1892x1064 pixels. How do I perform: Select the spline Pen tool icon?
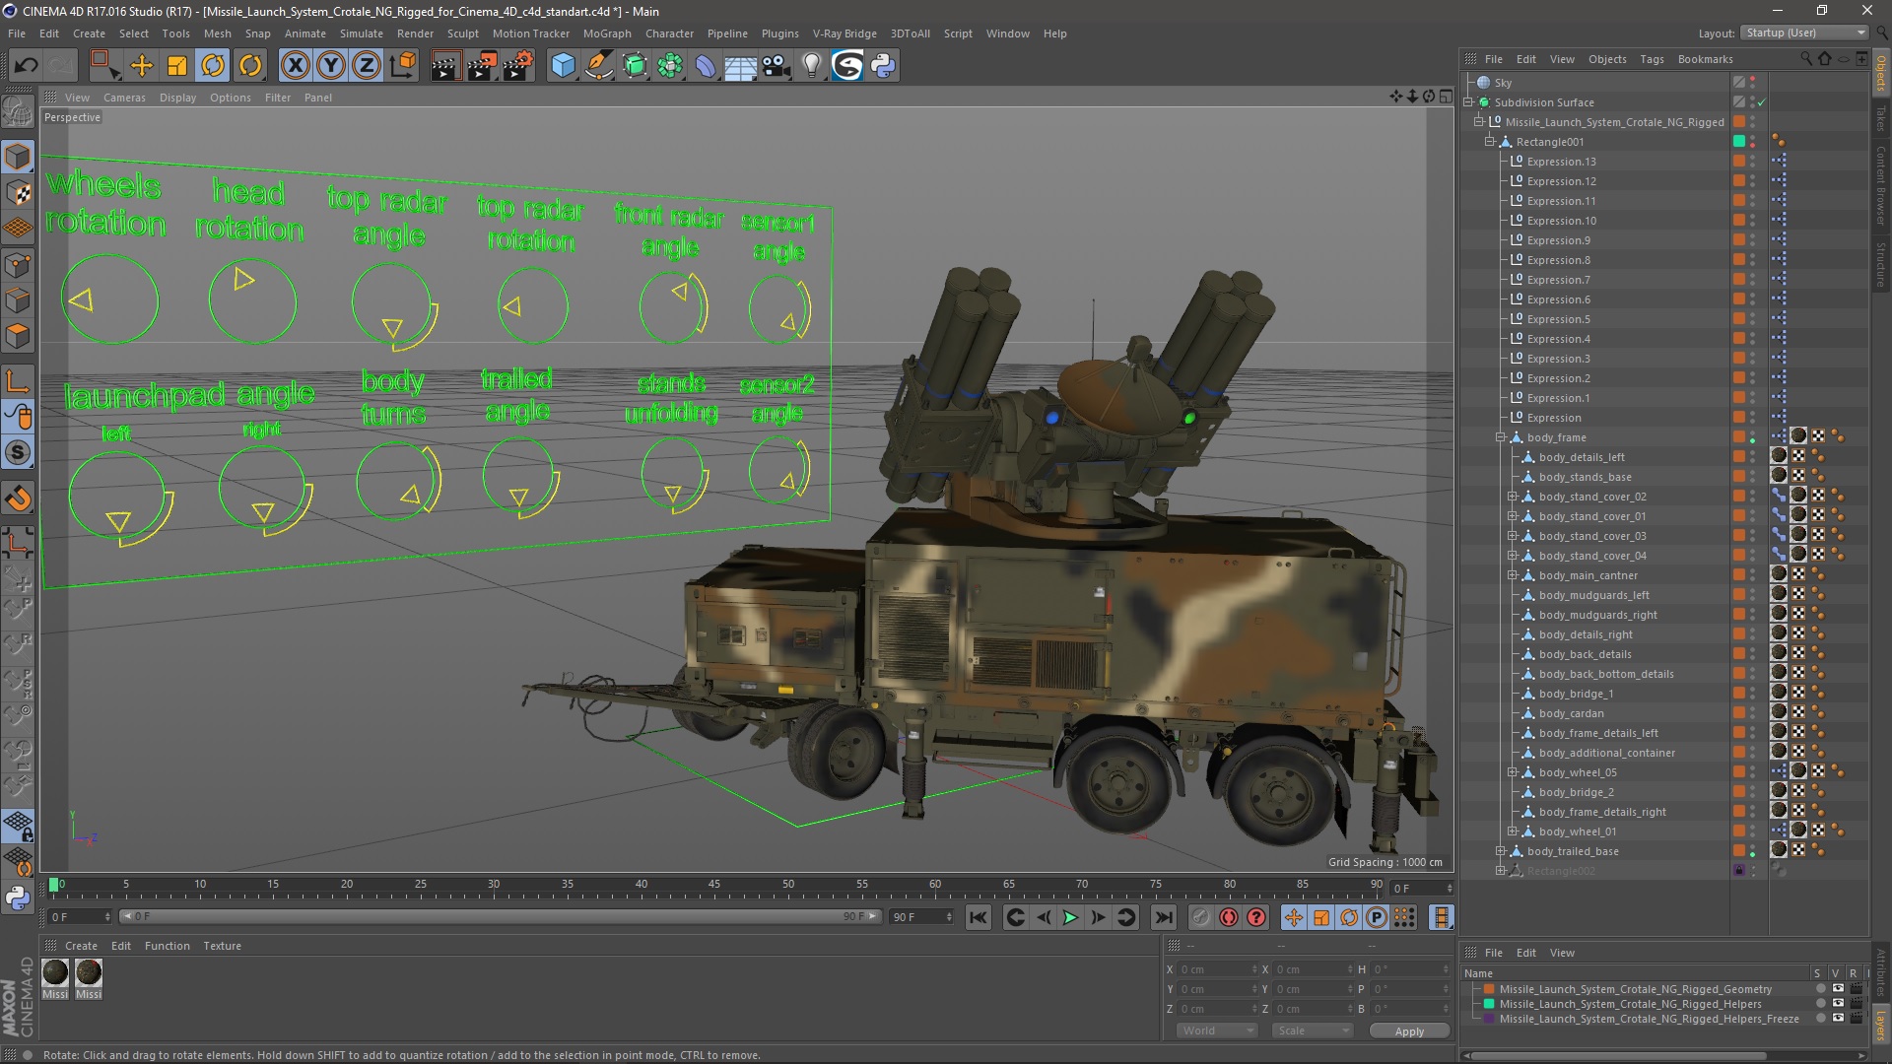click(598, 66)
